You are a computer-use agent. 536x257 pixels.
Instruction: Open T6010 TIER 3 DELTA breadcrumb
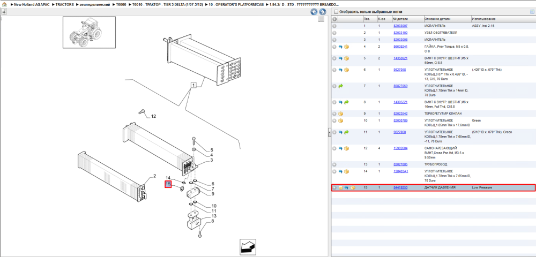pos(168,4)
